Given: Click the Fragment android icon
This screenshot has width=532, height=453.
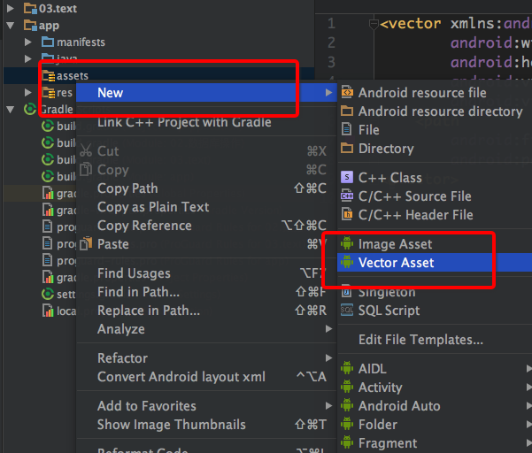Looking at the screenshot, I should pos(347,443).
